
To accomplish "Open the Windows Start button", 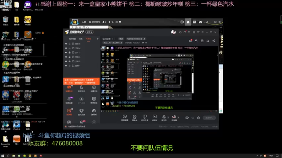I will (x=2, y=156).
